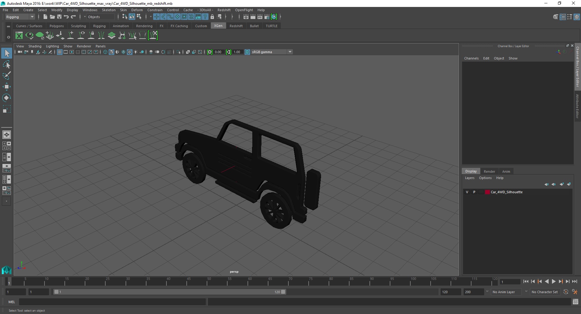Click the four view layout icon

tap(7, 146)
